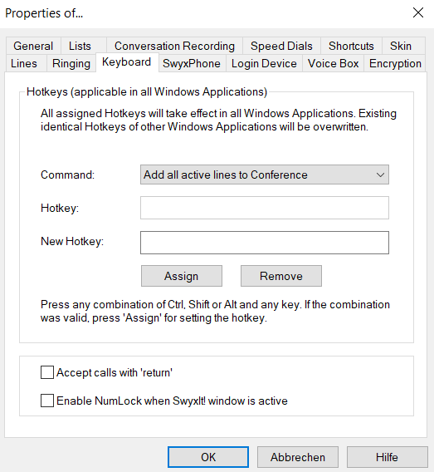Click the Assign button
Screen dimensions: 434x472
coord(182,276)
